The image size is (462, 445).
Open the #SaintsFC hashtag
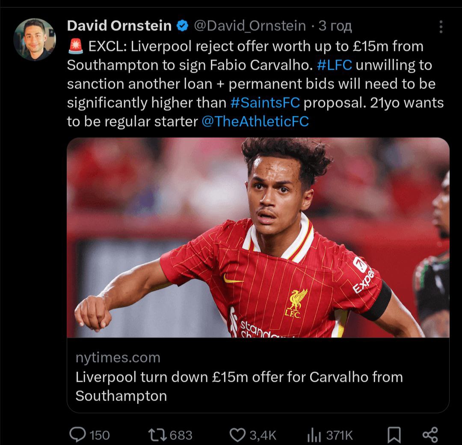coord(265,103)
